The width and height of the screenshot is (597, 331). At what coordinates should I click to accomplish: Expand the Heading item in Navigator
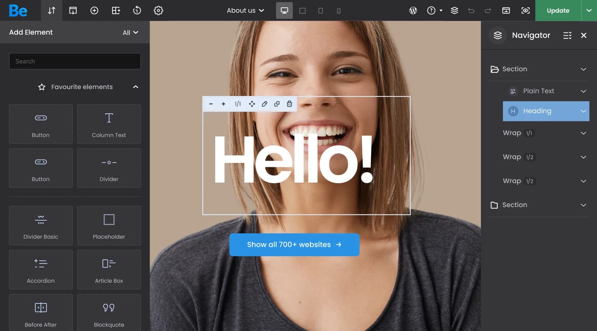pyautogui.click(x=583, y=111)
